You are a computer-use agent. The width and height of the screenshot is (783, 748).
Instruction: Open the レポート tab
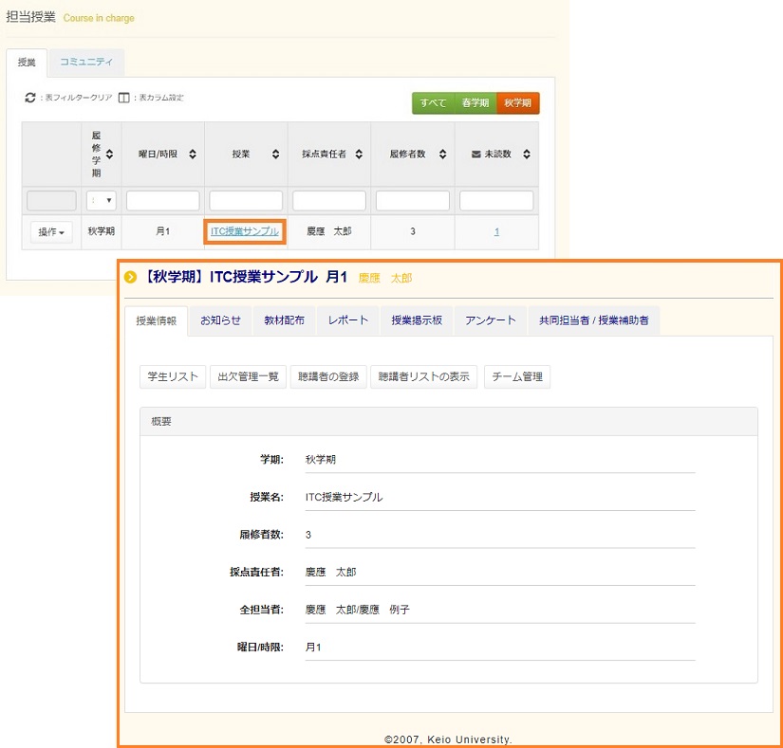coord(348,320)
